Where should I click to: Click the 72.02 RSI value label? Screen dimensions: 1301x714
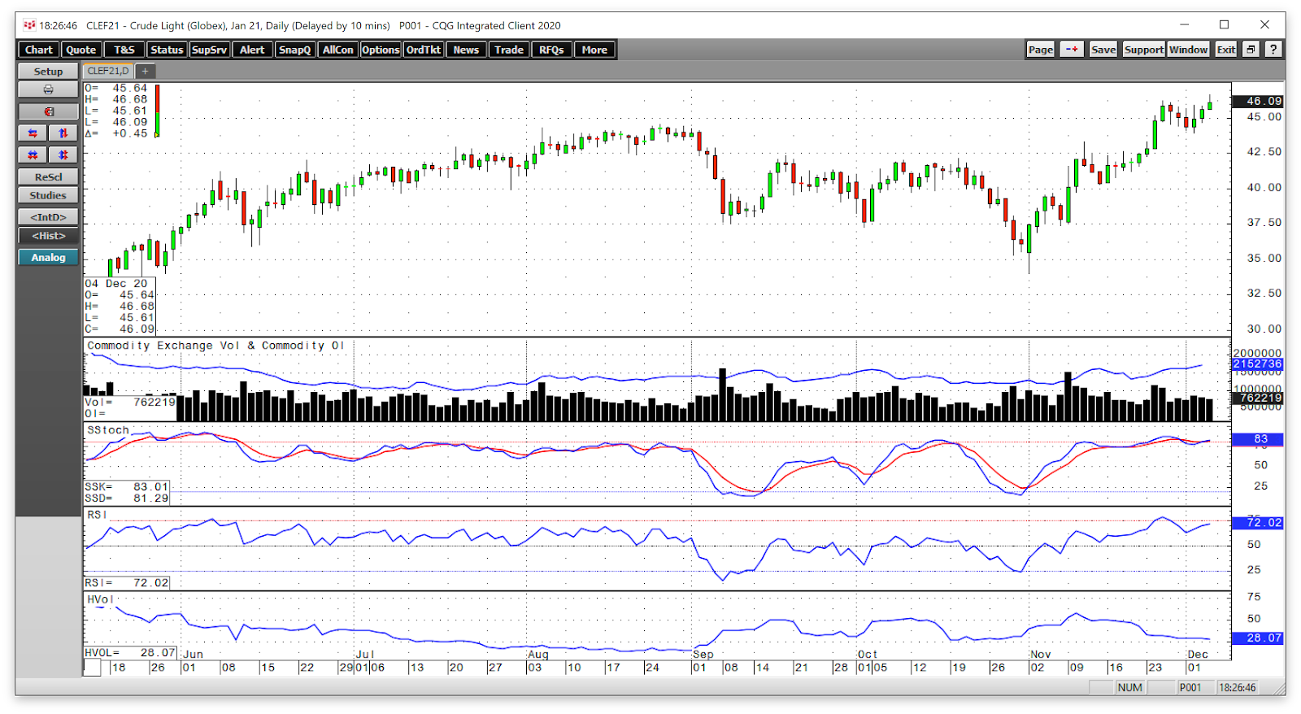tap(1258, 523)
